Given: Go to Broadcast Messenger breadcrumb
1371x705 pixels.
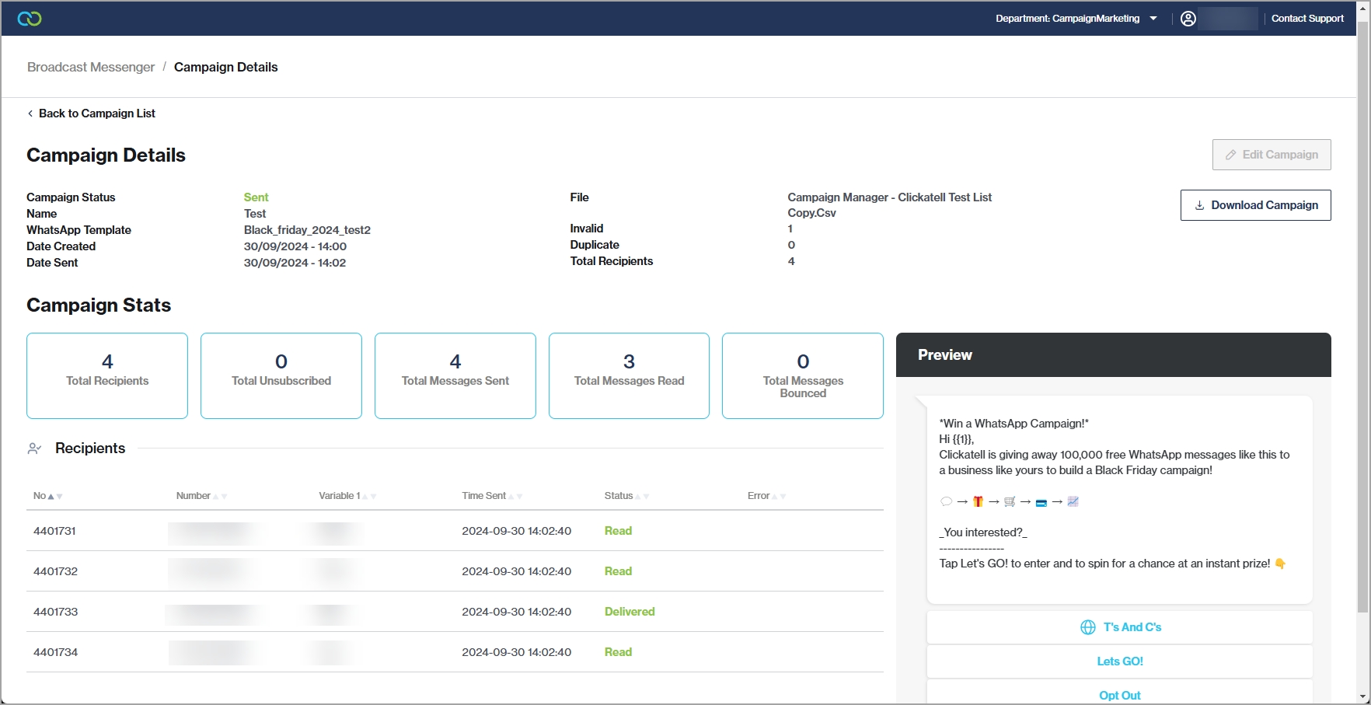Looking at the screenshot, I should coord(91,67).
